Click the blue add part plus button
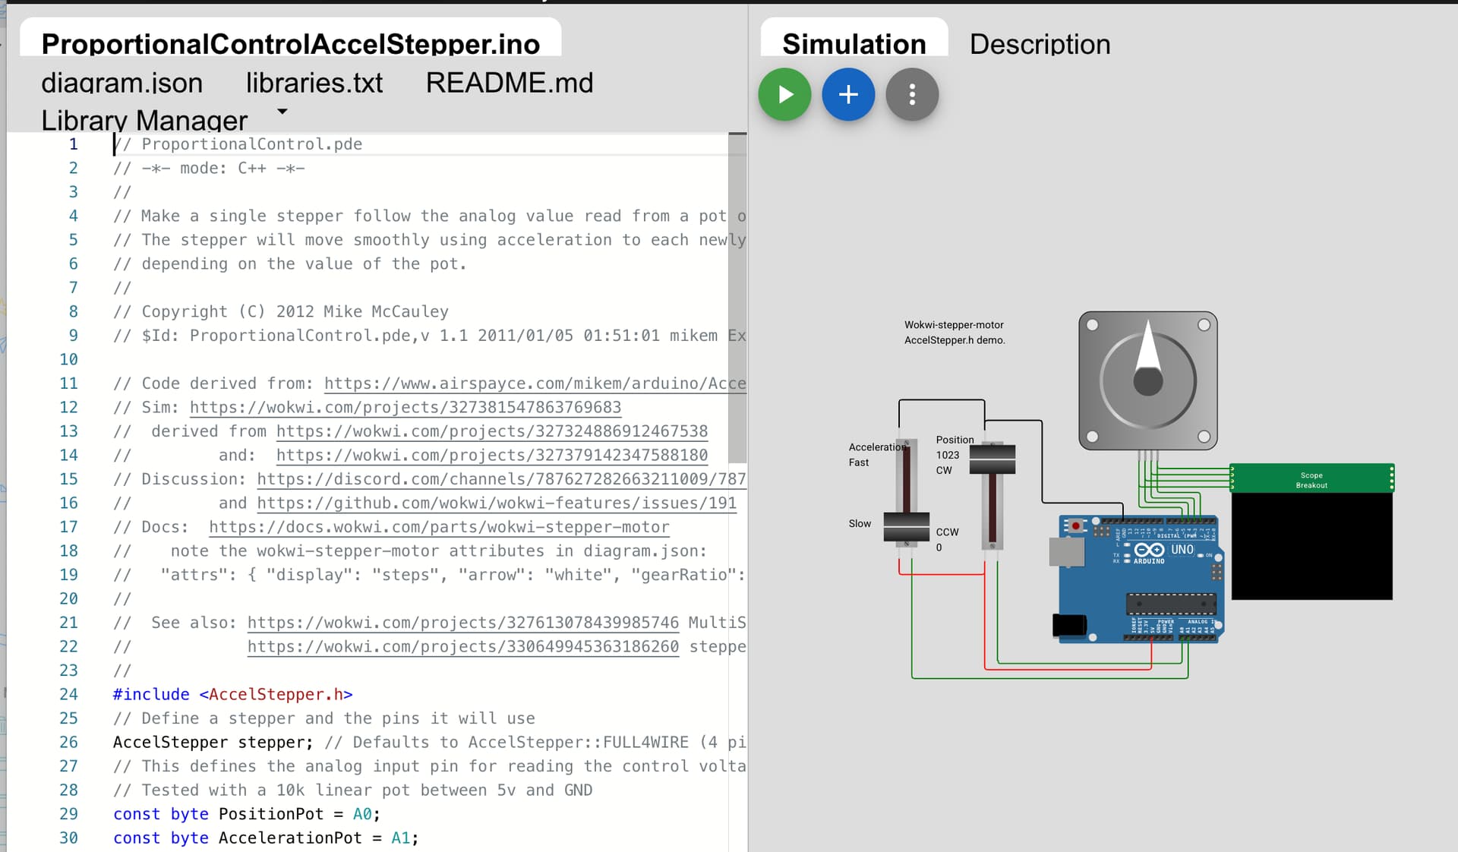Screen dimensions: 1458x852 coord(848,95)
